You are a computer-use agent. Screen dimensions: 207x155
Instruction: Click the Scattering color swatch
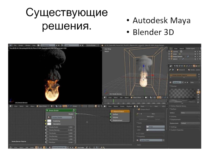(x=49, y=121)
